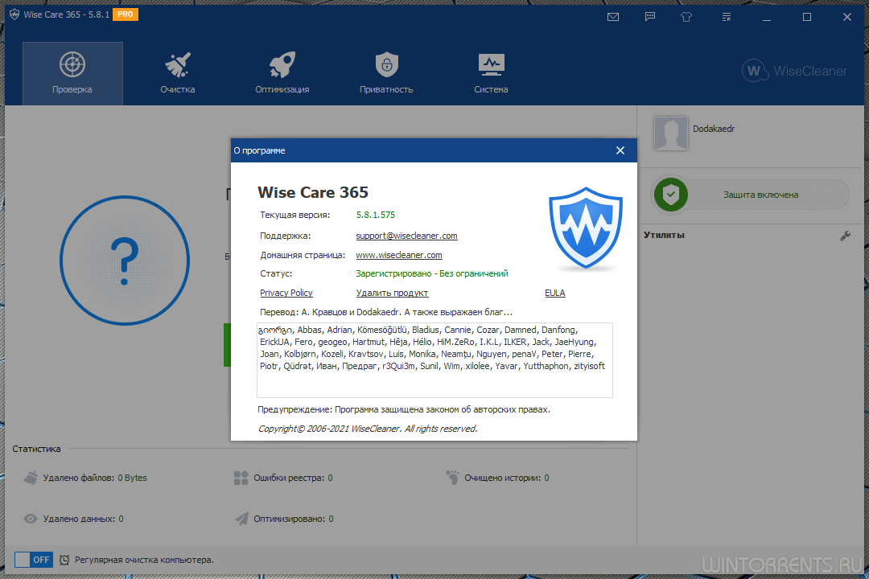Go to the Приватность tab
The height and width of the screenshot is (579, 869).
coord(386,73)
